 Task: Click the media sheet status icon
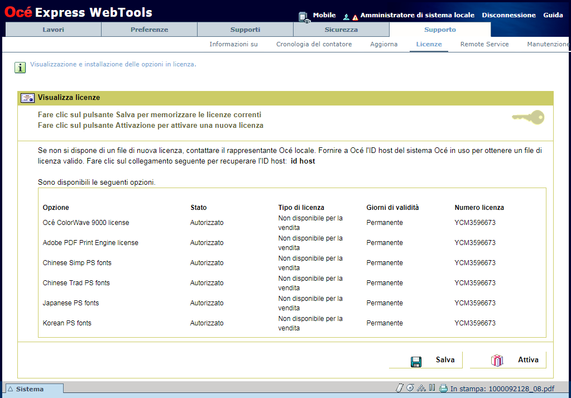click(400, 388)
